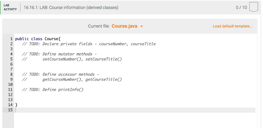
Task: Click line number 11 in the gutter
Action: click(x=10, y=90)
